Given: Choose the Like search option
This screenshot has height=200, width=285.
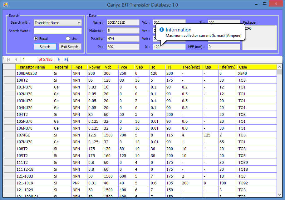Looking at the screenshot, I should [67, 38].
